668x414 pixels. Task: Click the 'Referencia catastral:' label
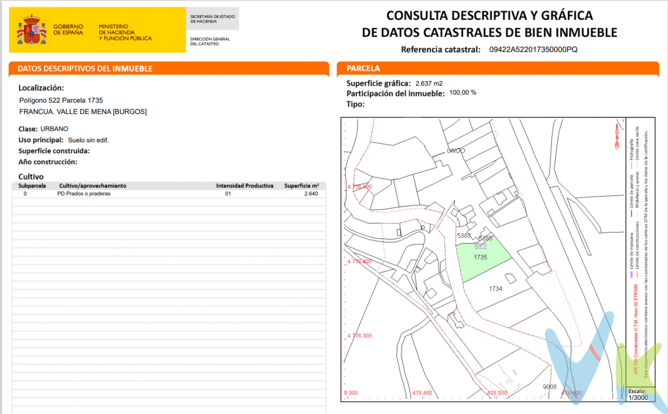[440, 49]
